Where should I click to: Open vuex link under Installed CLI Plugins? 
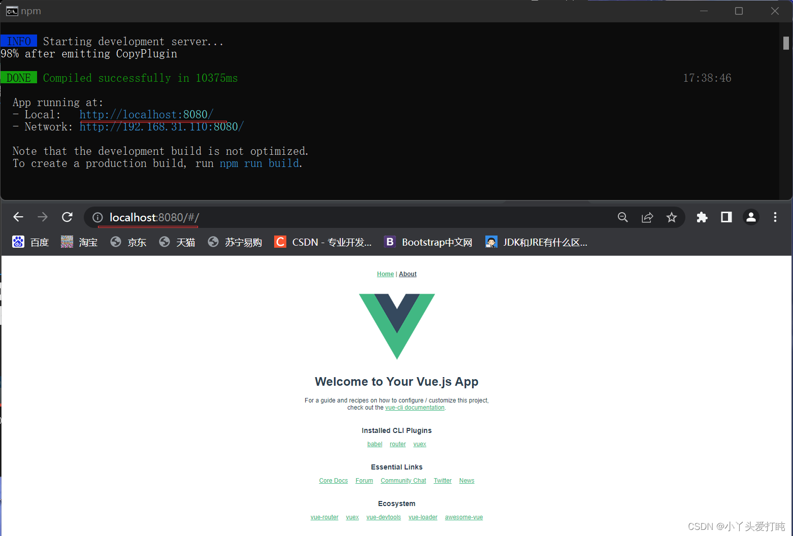pyautogui.click(x=420, y=444)
